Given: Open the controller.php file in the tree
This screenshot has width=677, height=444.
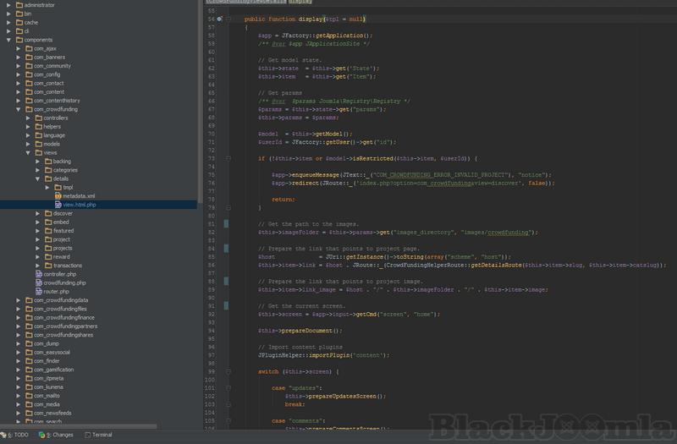Looking at the screenshot, I should 60,274.
